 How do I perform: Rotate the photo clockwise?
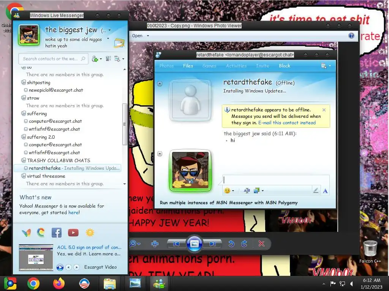coord(244,244)
